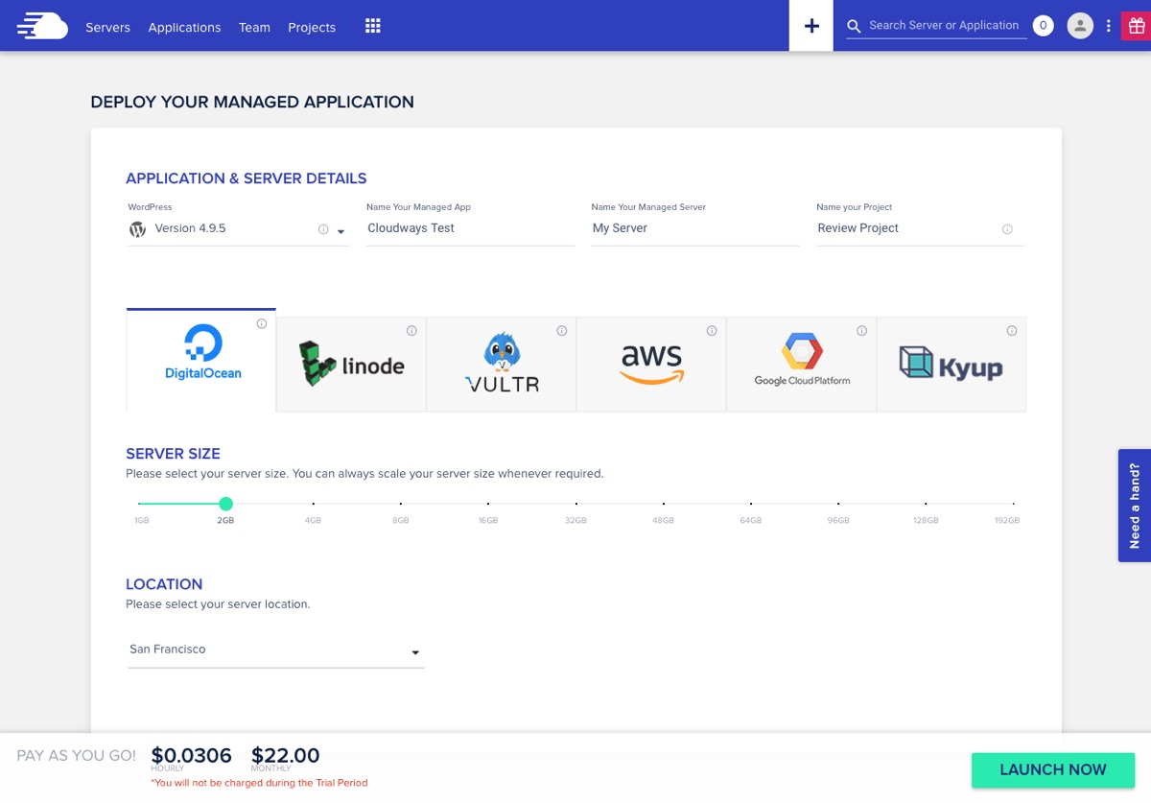This screenshot has width=1151, height=803.
Task: Select the DigitalOcean provider tab
Action: click(201, 361)
